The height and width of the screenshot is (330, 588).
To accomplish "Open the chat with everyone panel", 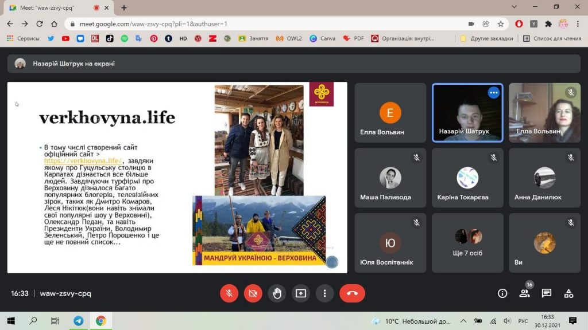I will pos(547,293).
